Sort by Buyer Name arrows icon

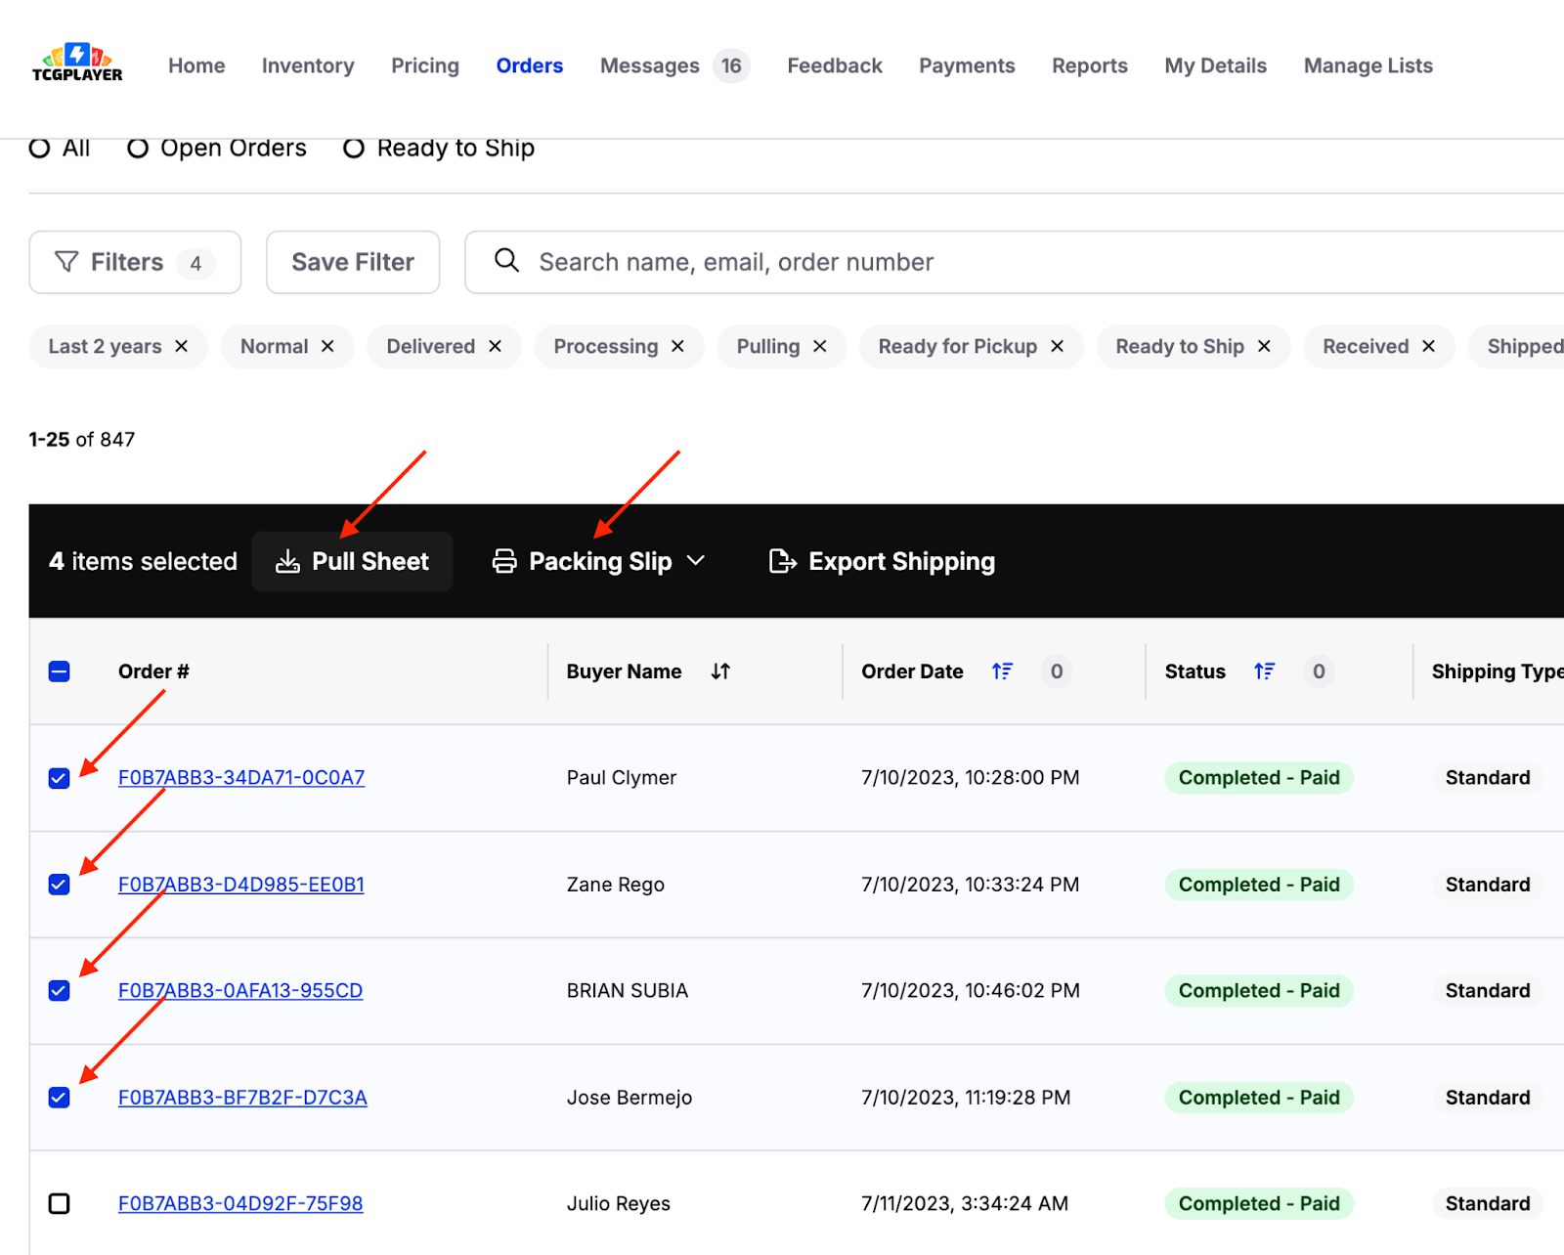point(720,671)
